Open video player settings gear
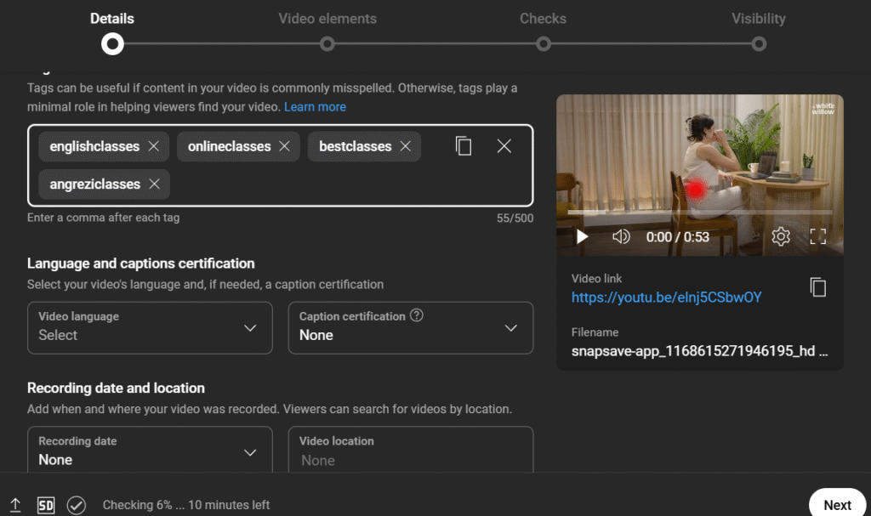Viewport: 871px width, 516px height. (x=781, y=237)
